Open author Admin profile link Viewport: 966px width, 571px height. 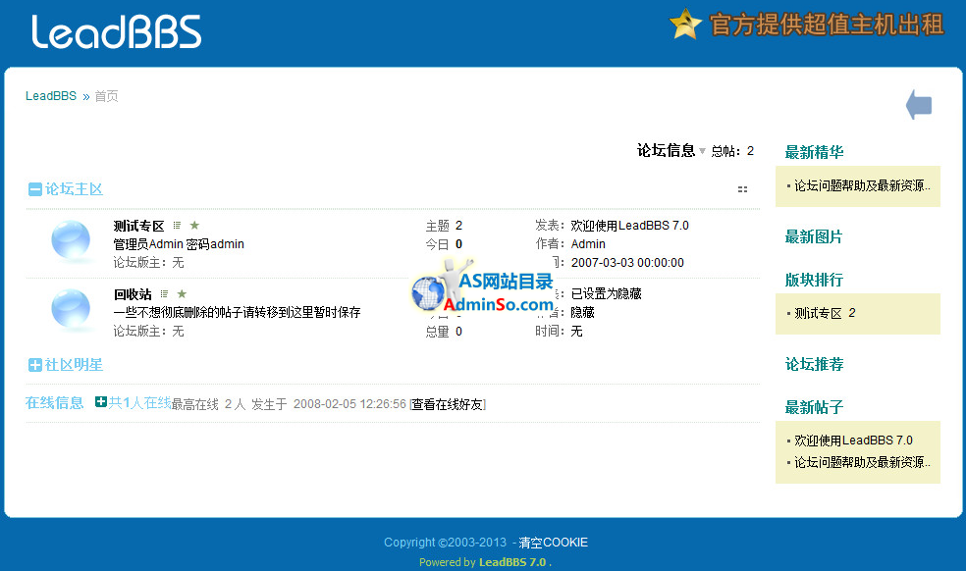(588, 244)
